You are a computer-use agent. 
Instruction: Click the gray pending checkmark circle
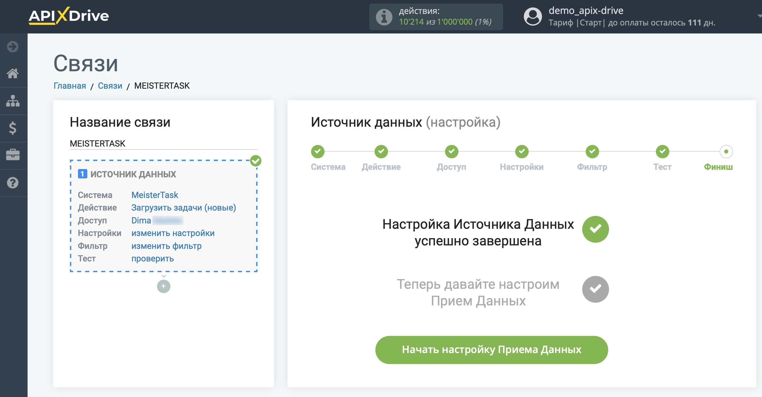595,289
